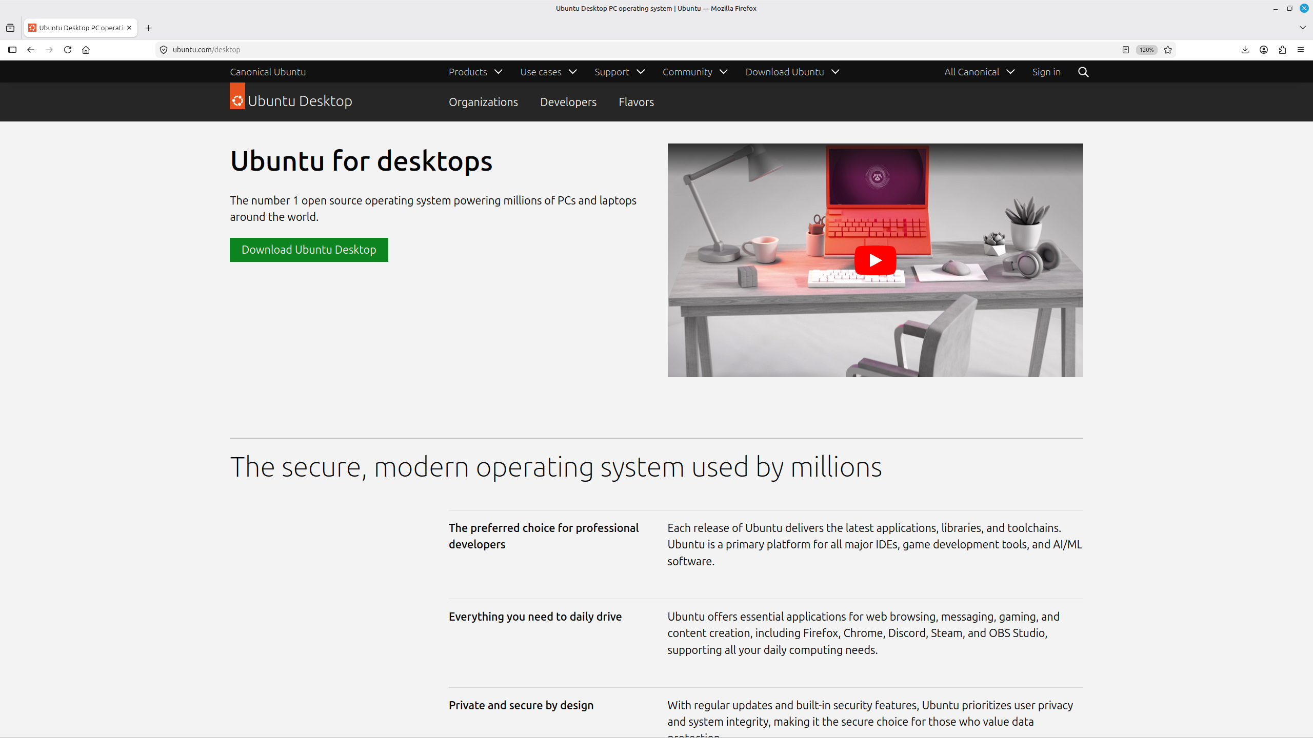Bookmark this page with the star
This screenshot has height=738, width=1313.
1168,50
